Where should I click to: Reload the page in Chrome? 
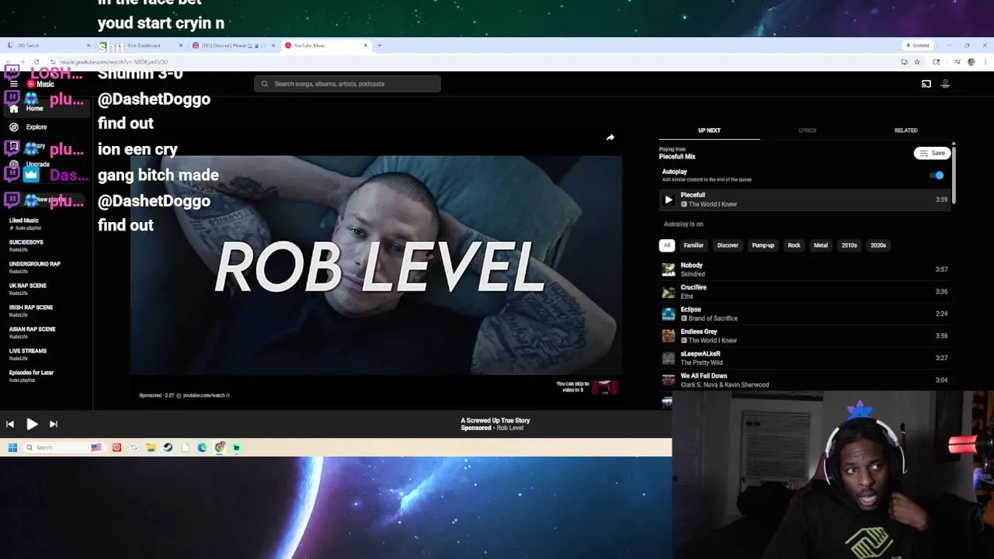click(x=36, y=62)
